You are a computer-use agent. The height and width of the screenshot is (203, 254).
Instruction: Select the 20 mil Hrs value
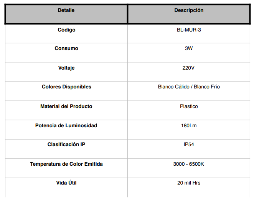point(189,183)
